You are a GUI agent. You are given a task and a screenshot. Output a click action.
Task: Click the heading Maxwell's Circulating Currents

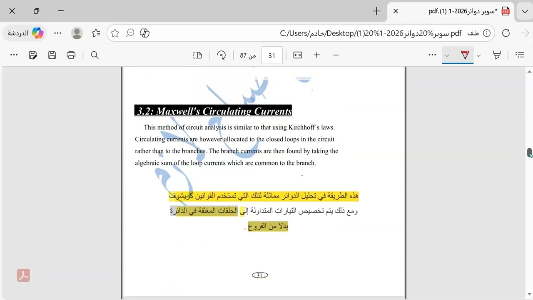(213, 111)
